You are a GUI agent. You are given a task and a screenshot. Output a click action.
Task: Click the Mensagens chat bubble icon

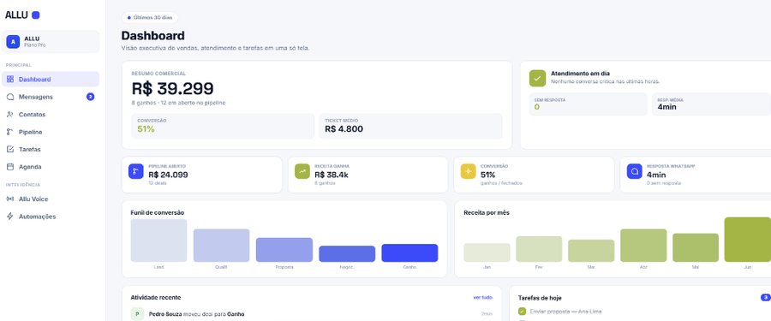pyautogui.click(x=10, y=97)
